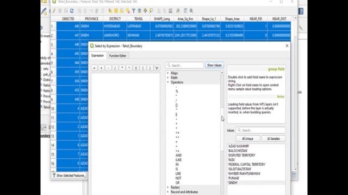Click the All Unique button
The height and width of the screenshot is (195, 348).
(247, 139)
